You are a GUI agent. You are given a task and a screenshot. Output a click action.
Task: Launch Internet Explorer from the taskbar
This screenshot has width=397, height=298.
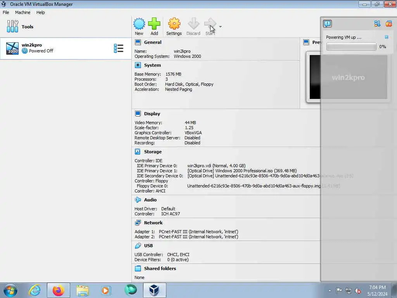pos(35,290)
